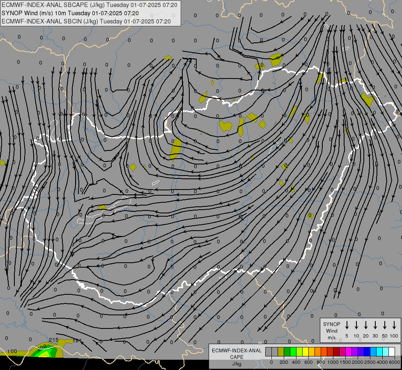The width and height of the screenshot is (402, 370).
Task: Click the 100 m/s wind arrow in legend
Action: coord(394,325)
